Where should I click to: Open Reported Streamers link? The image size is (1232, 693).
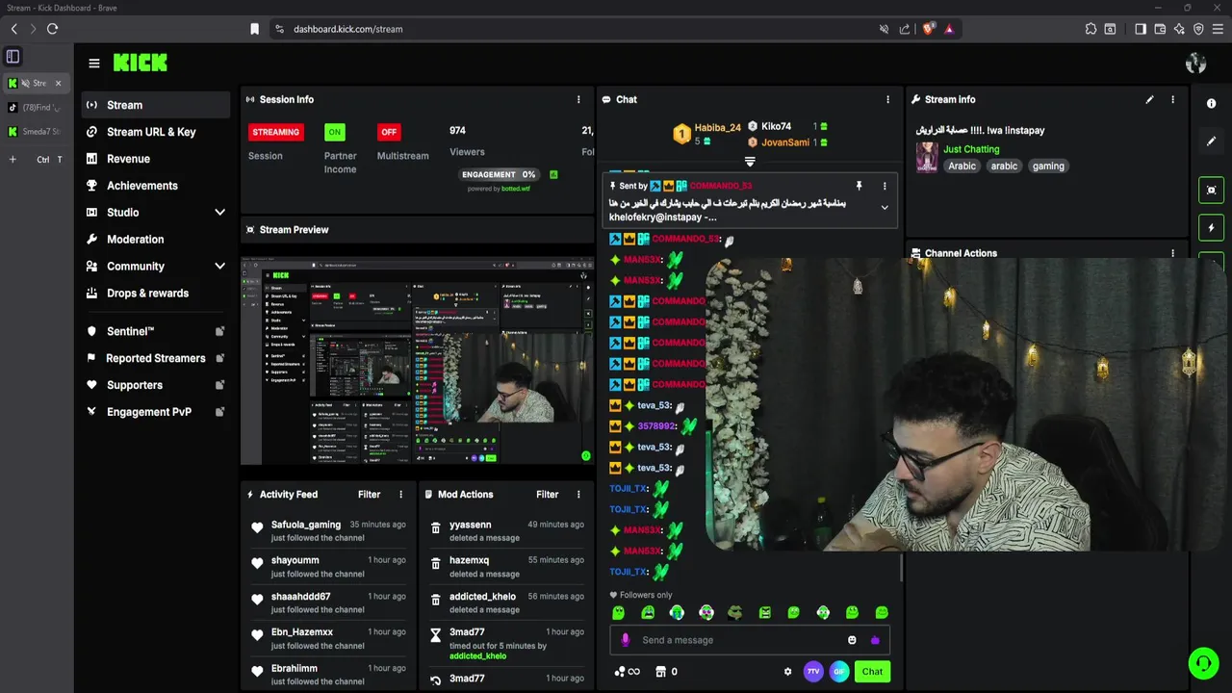pyautogui.click(x=155, y=358)
